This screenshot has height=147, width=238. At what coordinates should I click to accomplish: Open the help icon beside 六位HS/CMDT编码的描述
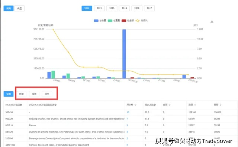[x=55, y=105]
